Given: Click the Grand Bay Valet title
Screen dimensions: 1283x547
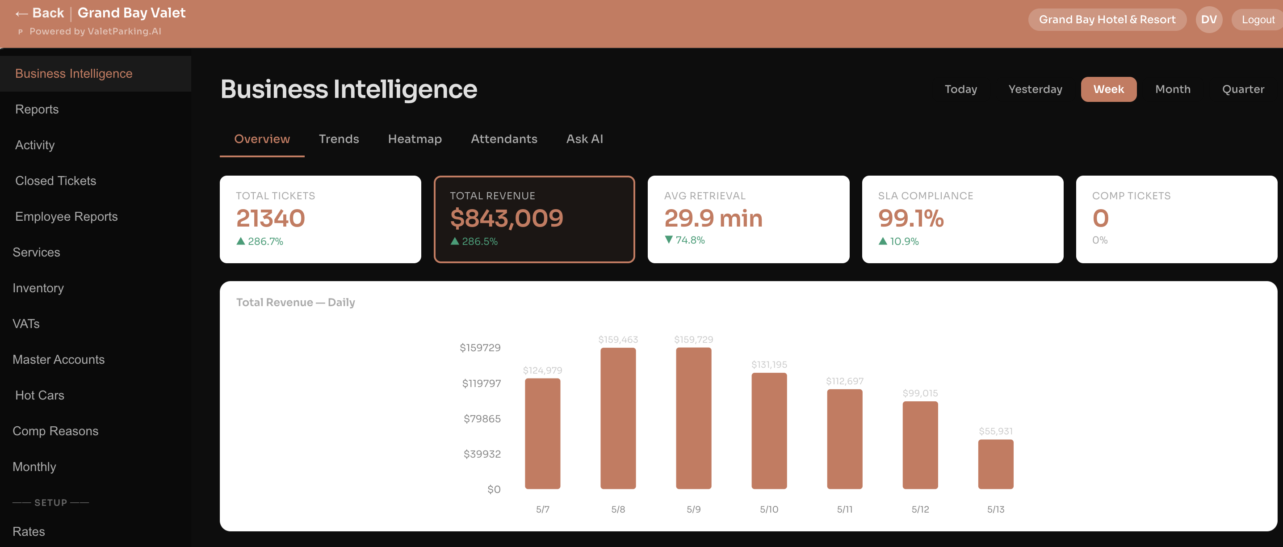Looking at the screenshot, I should pyautogui.click(x=131, y=13).
